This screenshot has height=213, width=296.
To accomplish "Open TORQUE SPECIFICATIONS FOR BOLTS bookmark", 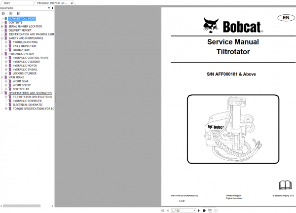I will point(33,109).
